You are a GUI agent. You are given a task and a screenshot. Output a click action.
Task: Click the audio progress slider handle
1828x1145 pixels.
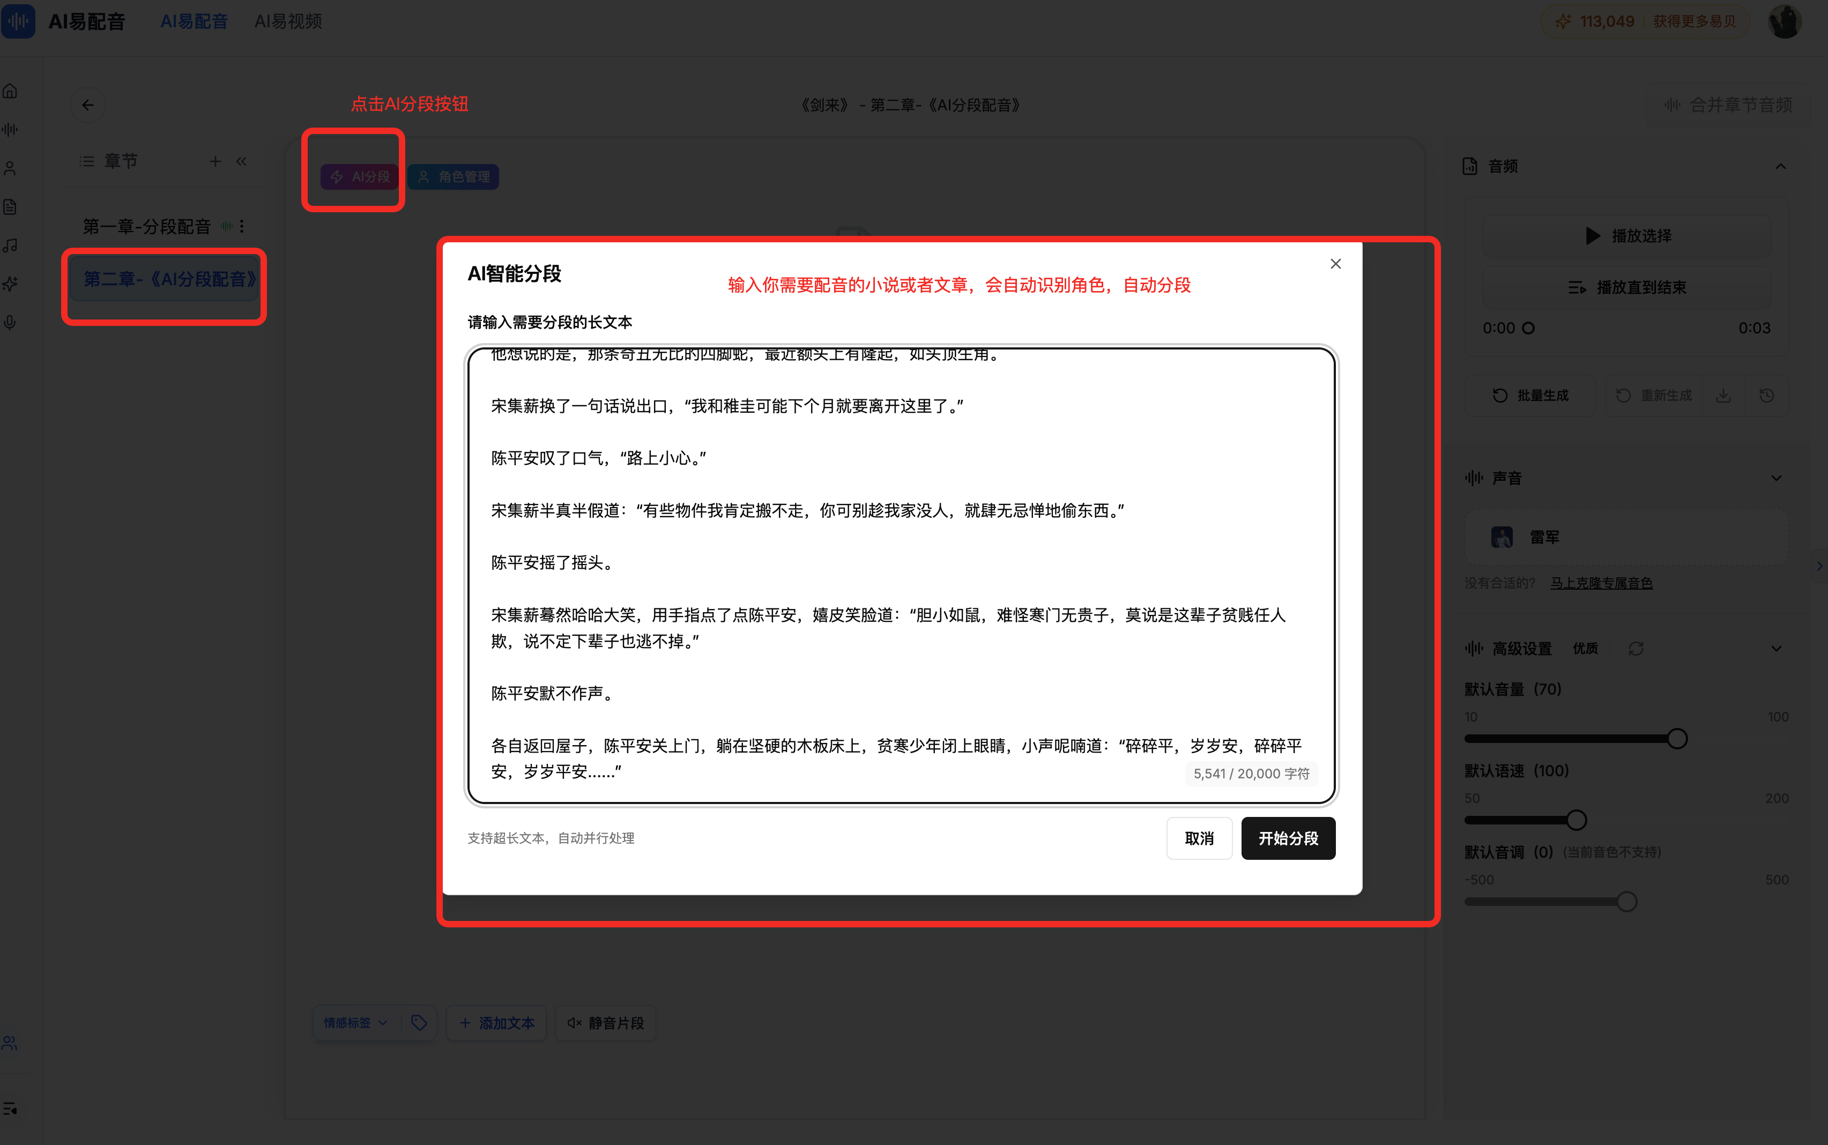click(1528, 329)
